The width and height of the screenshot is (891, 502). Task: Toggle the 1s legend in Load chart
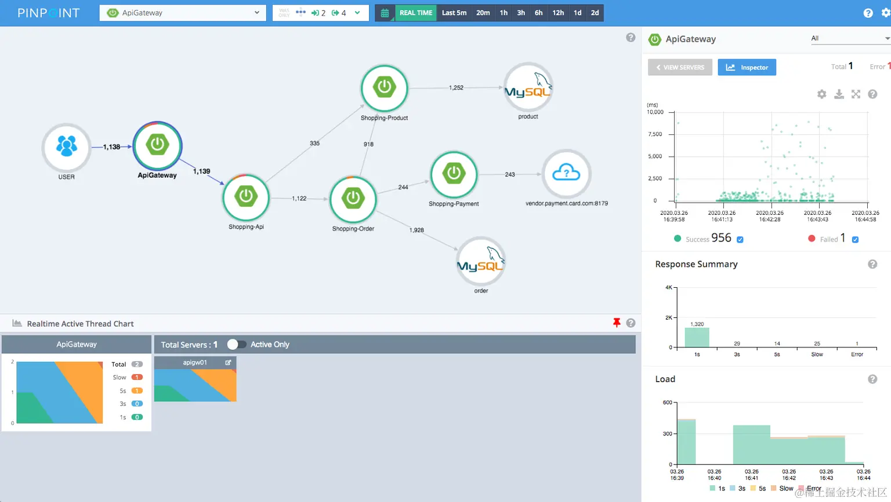coord(718,489)
